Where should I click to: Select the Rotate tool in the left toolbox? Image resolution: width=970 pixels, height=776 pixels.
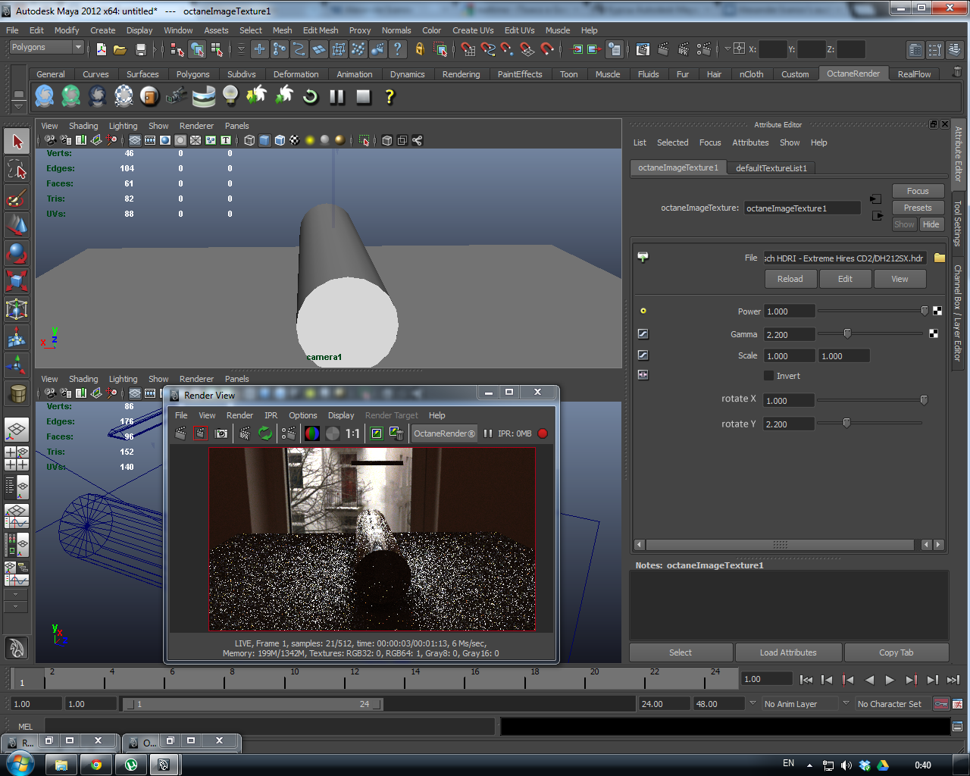point(17,252)
